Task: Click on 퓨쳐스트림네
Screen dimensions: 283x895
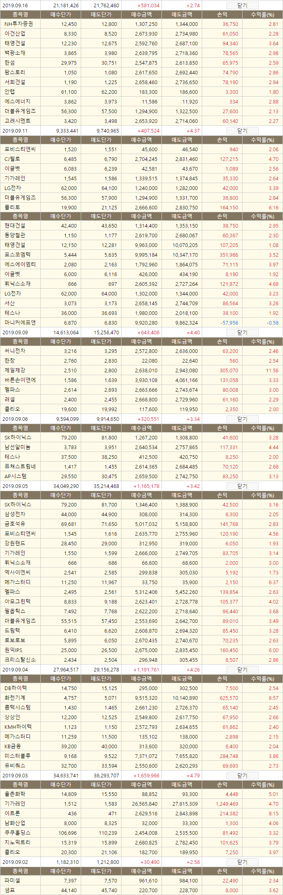Action: pyautogui.click(x=20, y=466)
